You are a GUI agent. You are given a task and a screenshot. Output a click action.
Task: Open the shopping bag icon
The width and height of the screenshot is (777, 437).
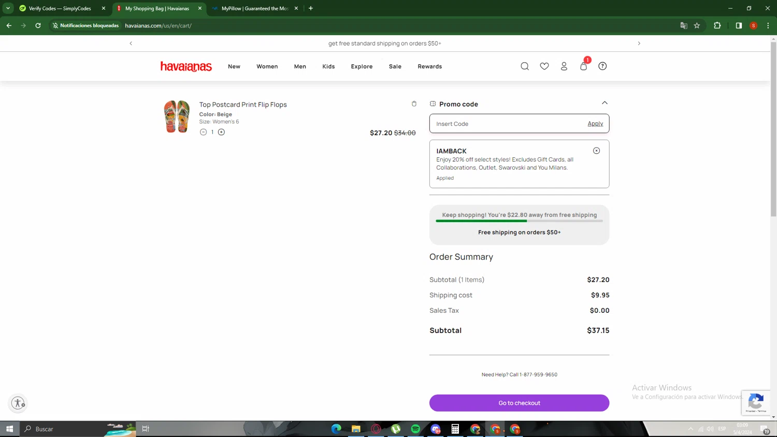tap(584, 66)
